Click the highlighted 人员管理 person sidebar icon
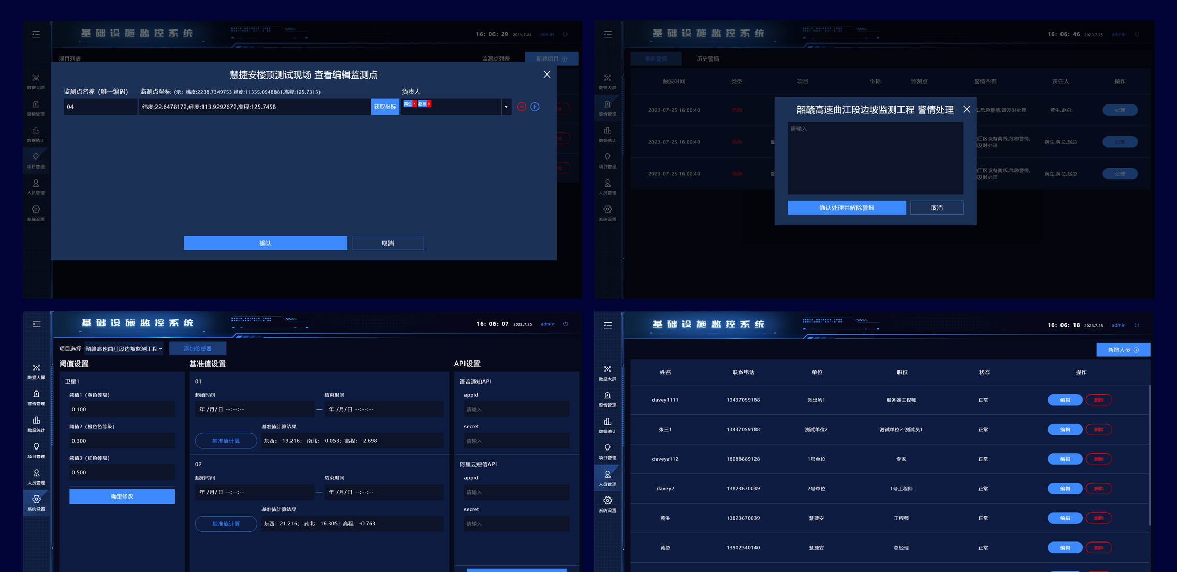This screenshot has height=572, width=1177. pyautogui.click(x=607, y=475)
